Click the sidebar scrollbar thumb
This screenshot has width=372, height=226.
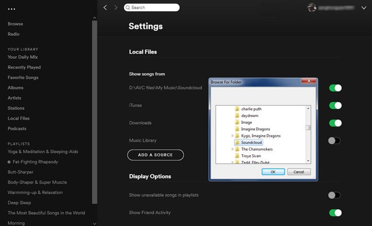[x=95, y=112]
